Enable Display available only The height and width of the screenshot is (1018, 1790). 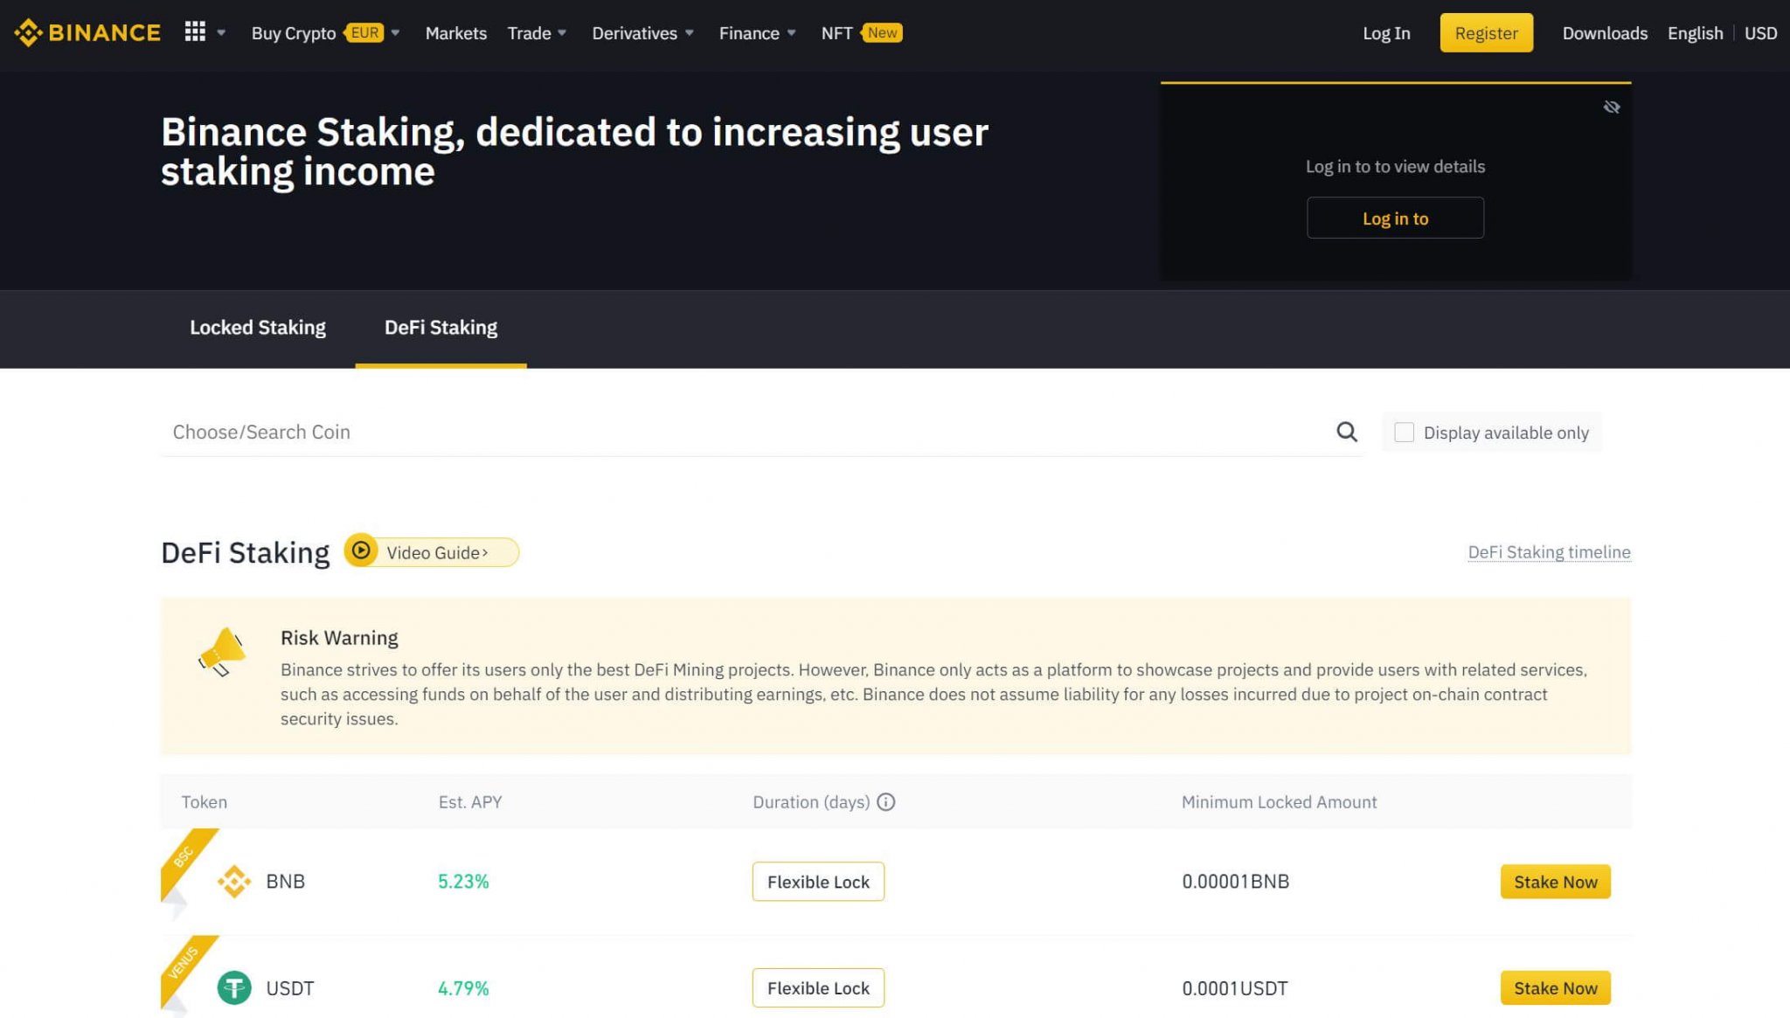tap(1404, 432)
